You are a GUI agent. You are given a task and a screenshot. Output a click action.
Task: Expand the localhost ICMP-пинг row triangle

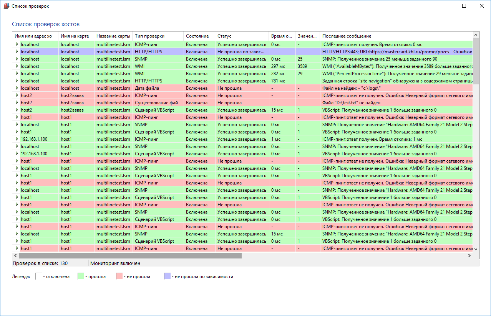(17, 44)
